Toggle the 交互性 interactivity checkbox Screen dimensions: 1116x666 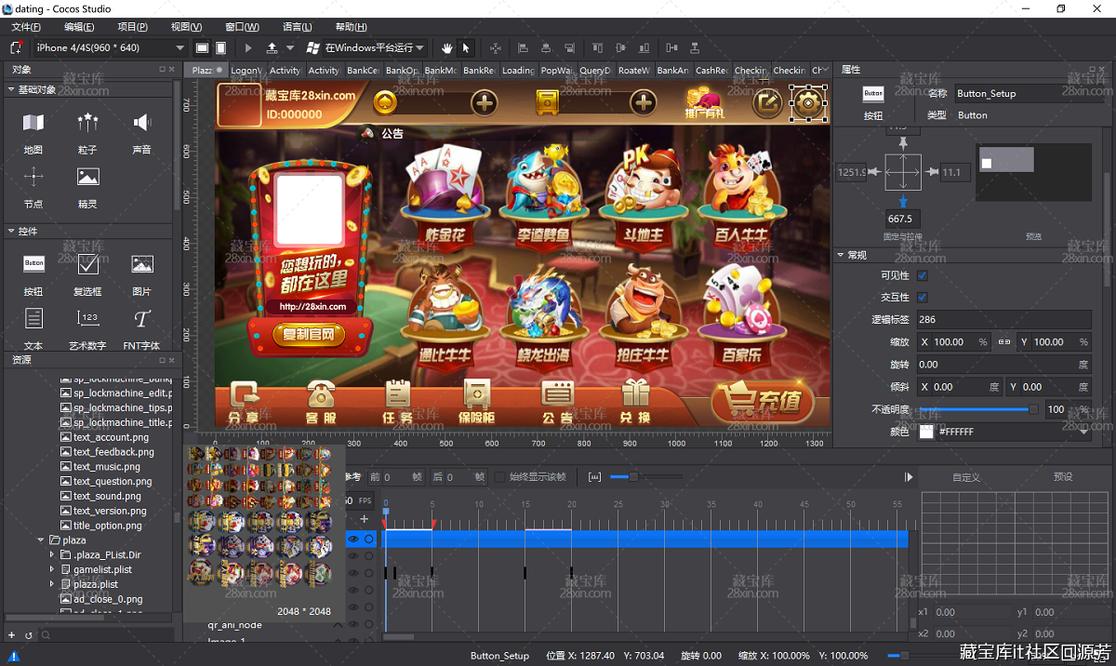point(923,298)
